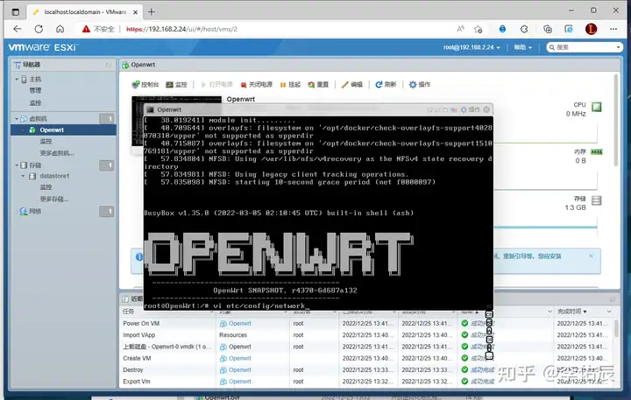Select 存储 in the navigator
The width and height of the screenshot is (631, 400).
point(35,165)
